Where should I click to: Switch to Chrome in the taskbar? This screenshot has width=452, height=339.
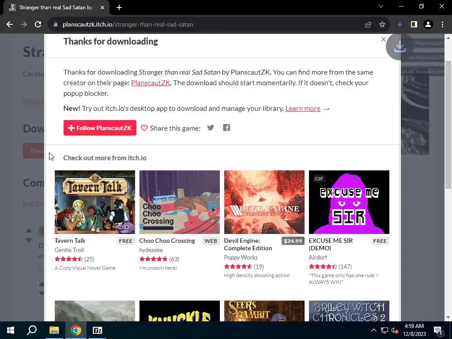76,330
